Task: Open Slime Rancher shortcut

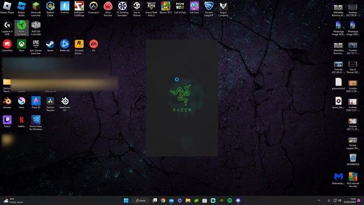Action: pos(108,9)
